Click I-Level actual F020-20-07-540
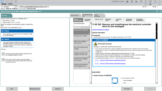This screenshot has height=91, width=162. pos(31,9)
